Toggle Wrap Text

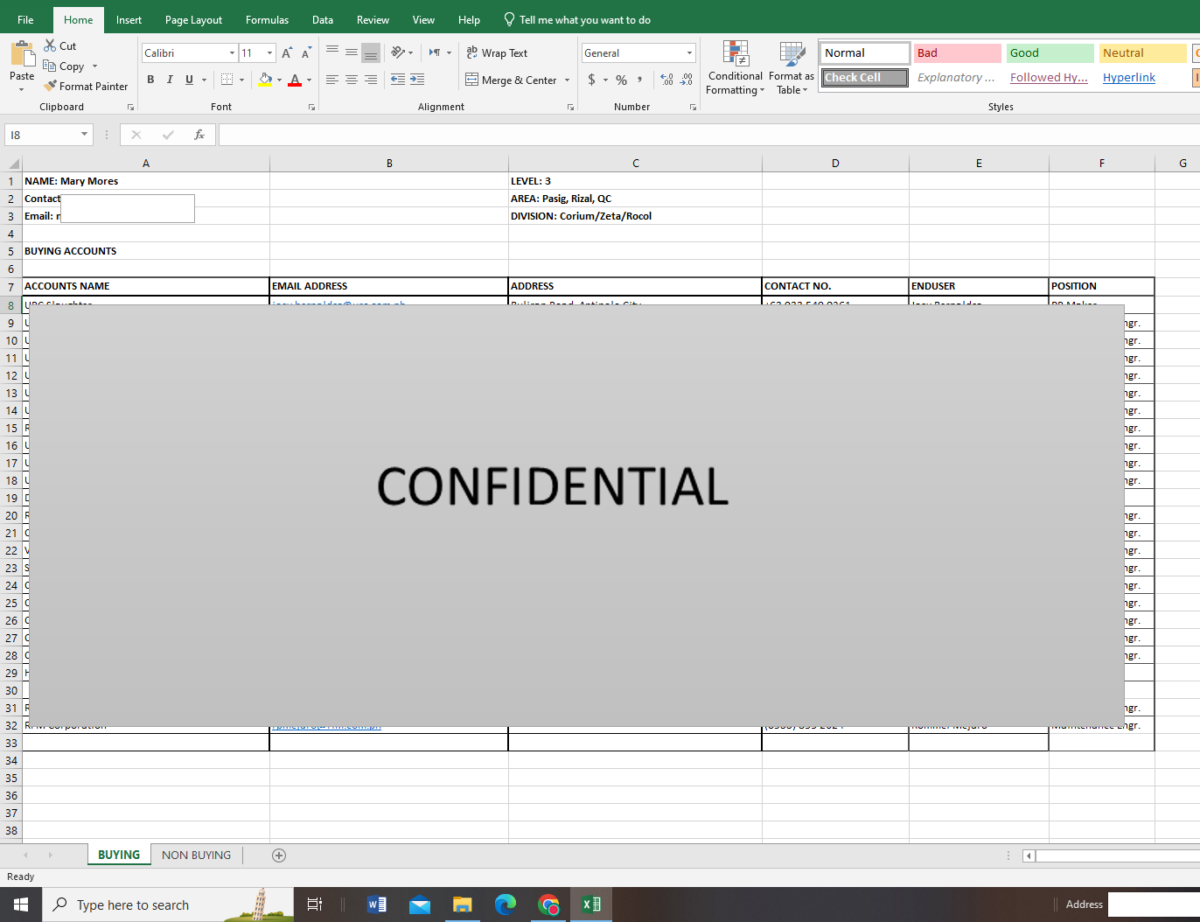coord(497,53)
